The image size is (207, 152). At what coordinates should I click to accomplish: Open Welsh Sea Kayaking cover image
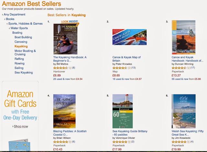click(x=184, y=111)
